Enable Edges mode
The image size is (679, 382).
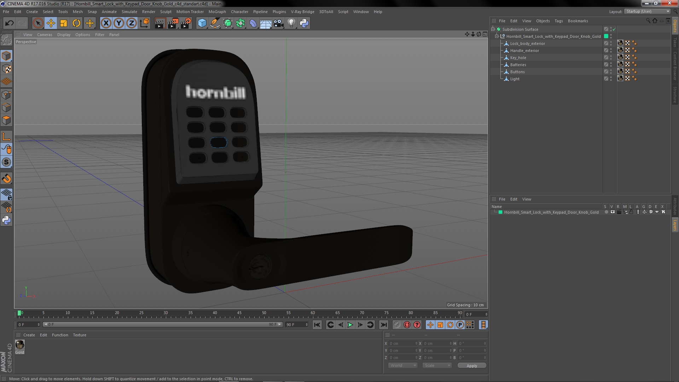click(x=6, y=108)
